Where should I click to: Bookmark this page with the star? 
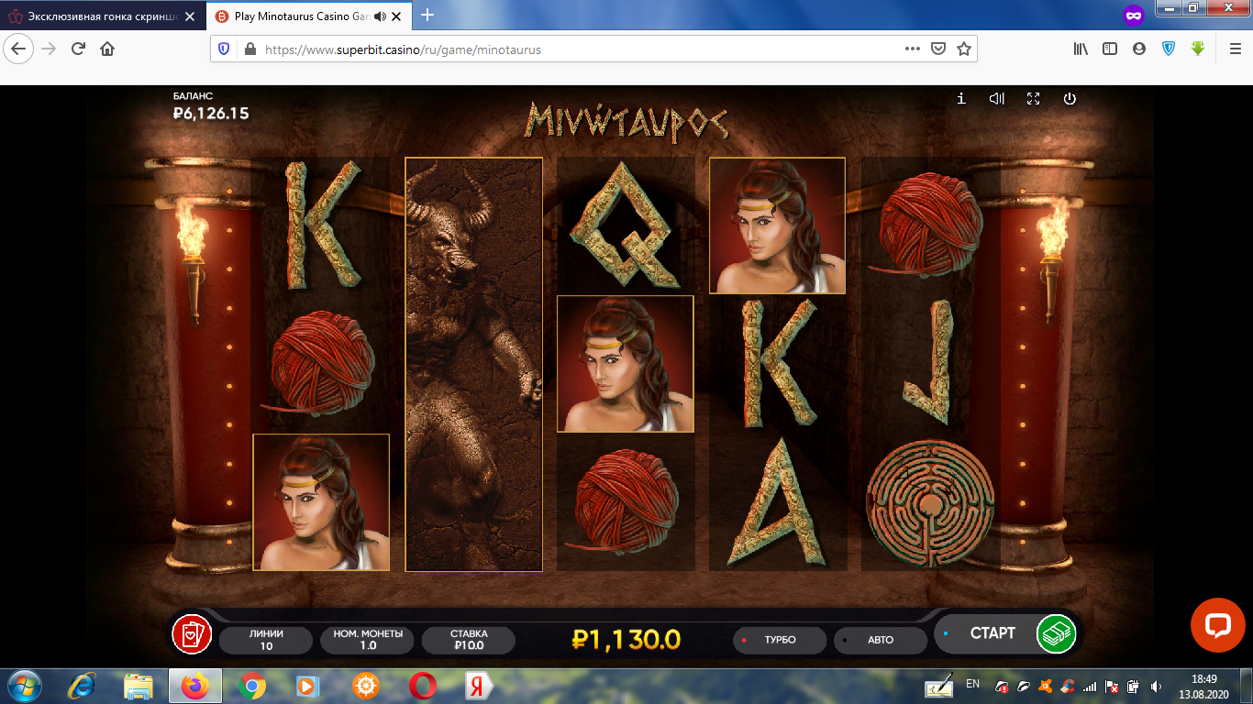click(x=963, y=49)
